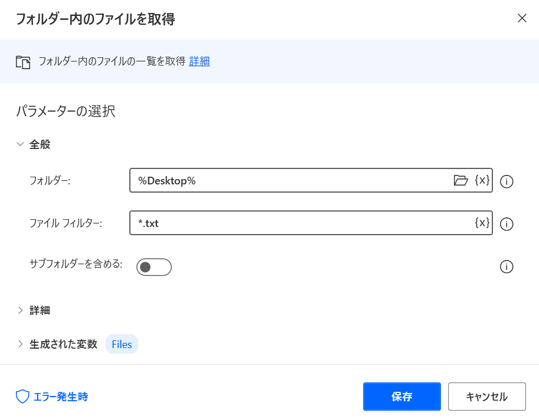Viewport: 539px width, 419px height.
Task: Show info tooltip for ファイル フィルター field
Action: (507, 224)
